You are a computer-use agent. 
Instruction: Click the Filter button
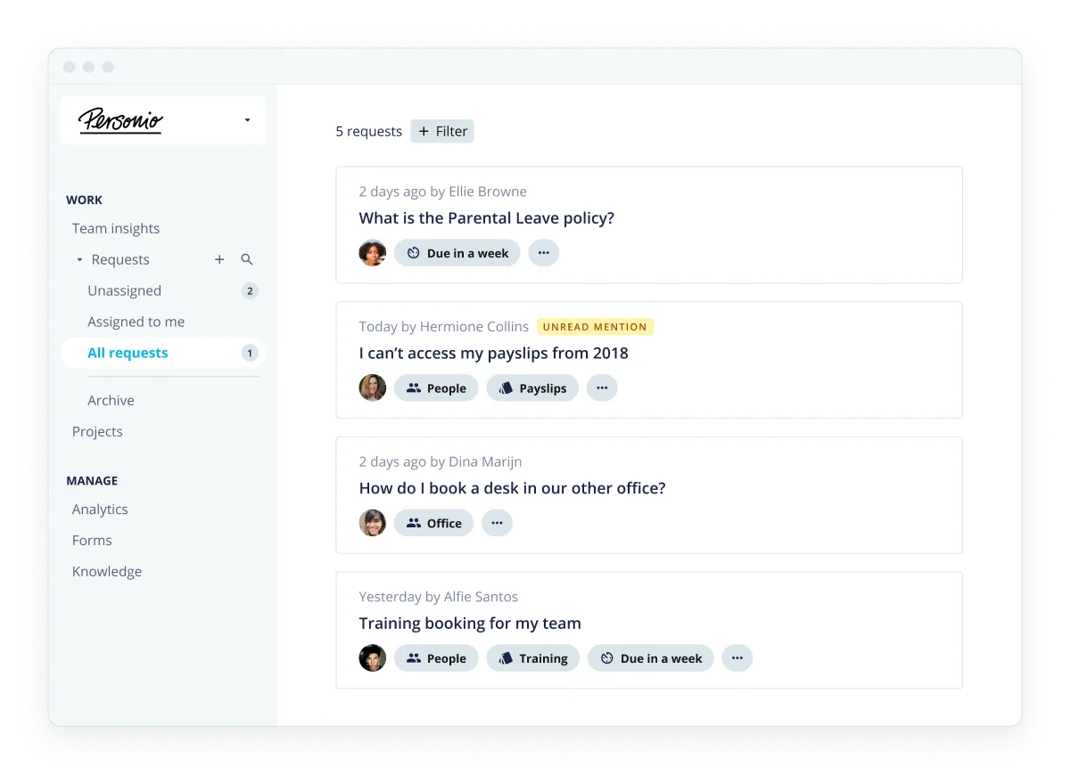[442, 131]
